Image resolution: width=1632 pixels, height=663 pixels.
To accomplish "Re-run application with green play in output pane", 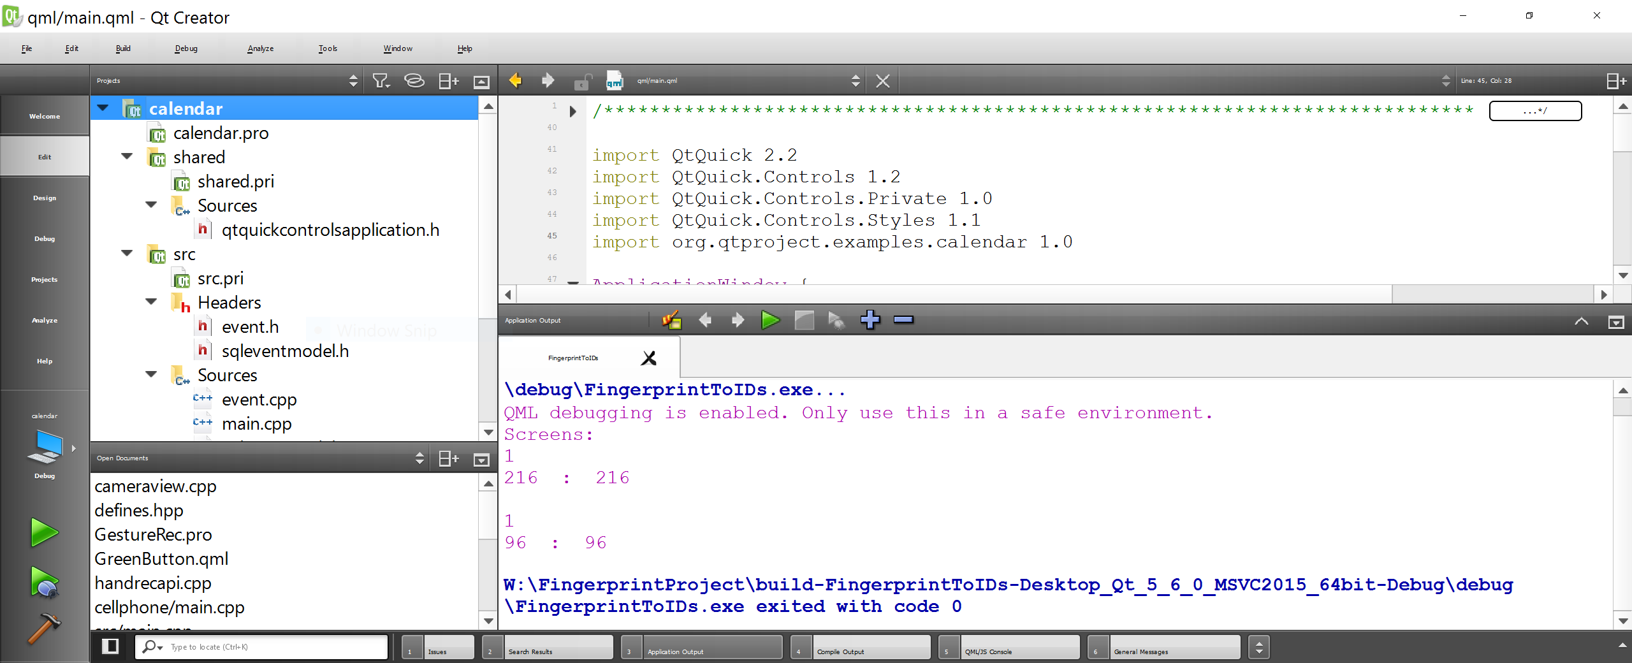I will click(x=770, y=320).
